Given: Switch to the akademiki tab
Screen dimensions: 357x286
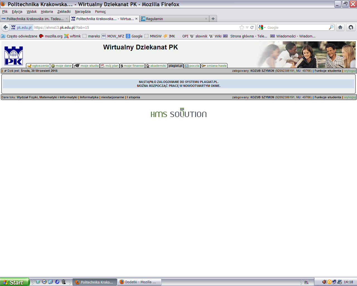Looking at the screenshot, I should click(156, 66).
